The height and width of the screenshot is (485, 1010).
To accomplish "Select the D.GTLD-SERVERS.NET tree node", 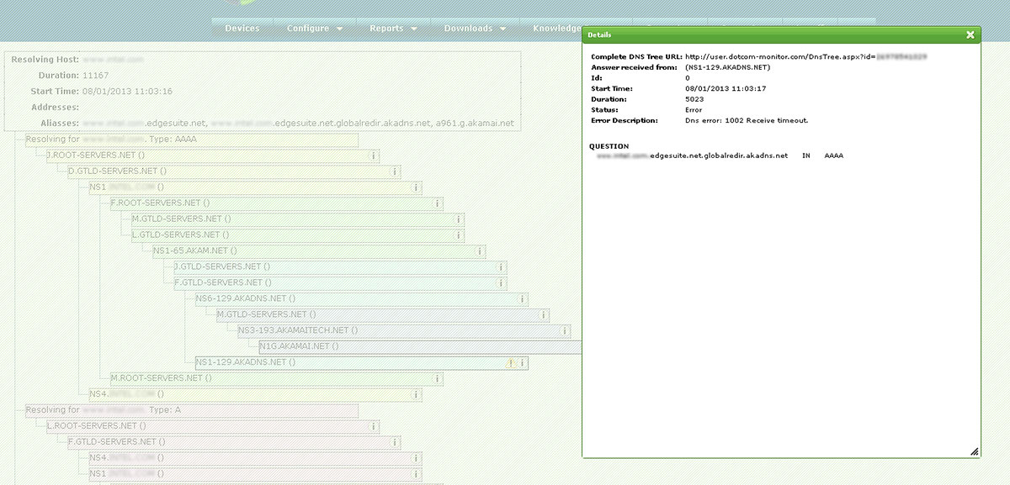I will [x=234, y=171].
